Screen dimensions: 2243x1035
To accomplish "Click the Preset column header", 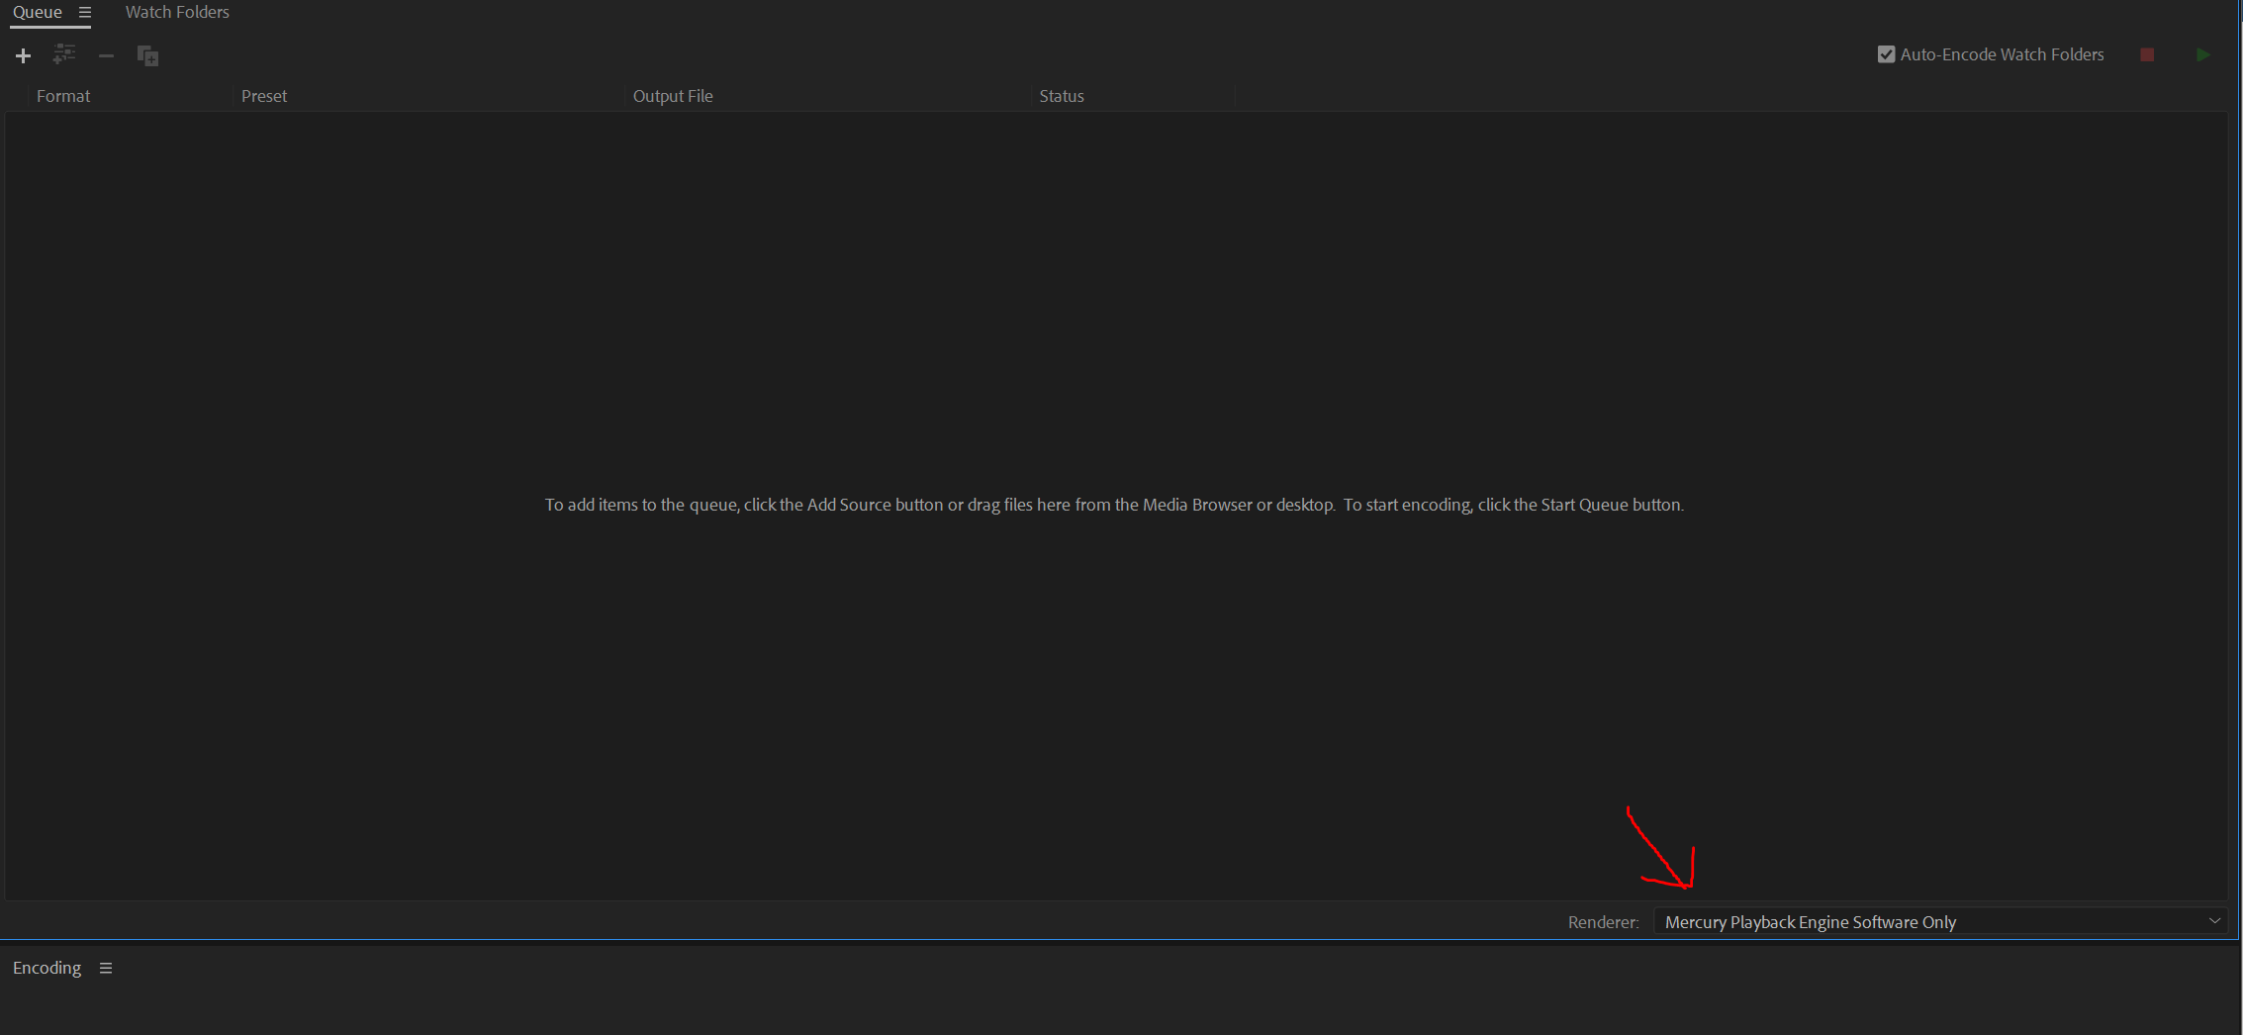I will coord(264,96).
